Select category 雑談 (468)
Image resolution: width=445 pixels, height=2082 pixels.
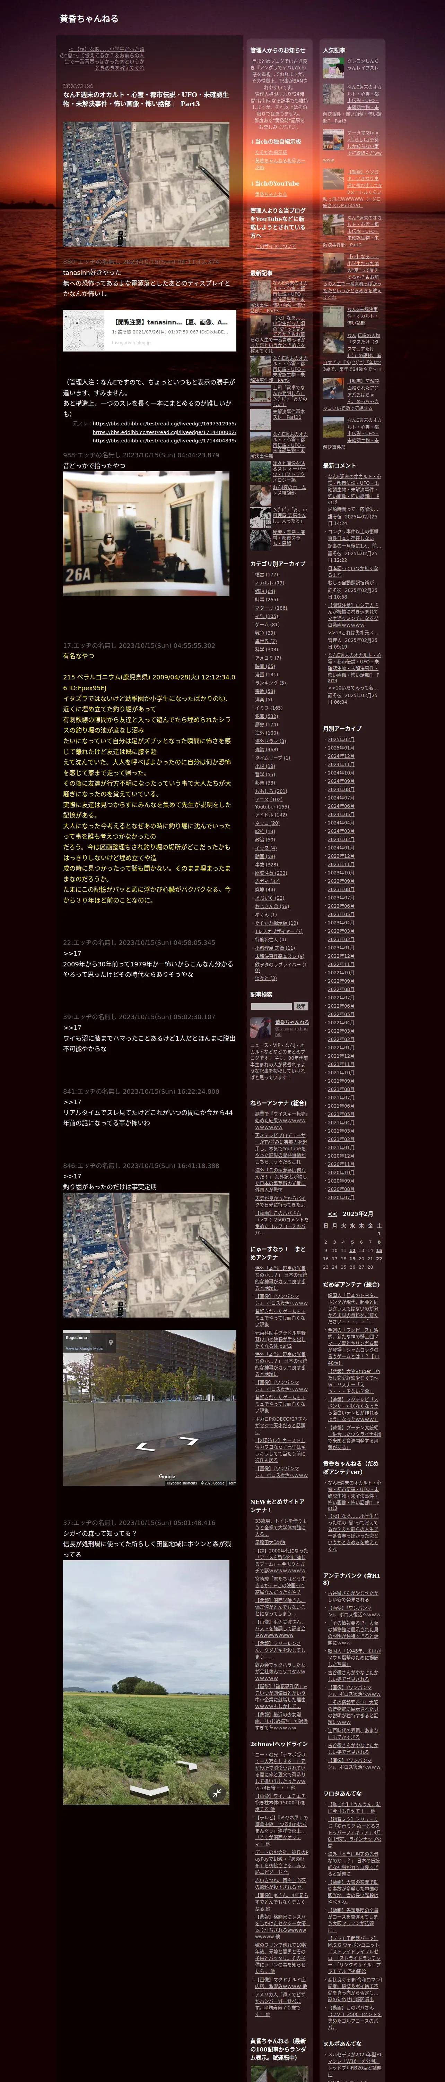(267, 749)
